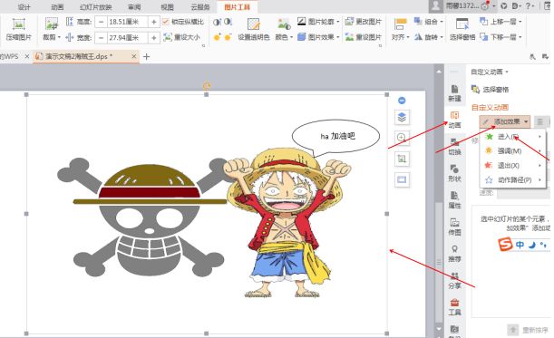The width and height of the screenshot is (554, 338).
Task: Decrease 宽度 width with minus button
Action: tap(101, 37)
